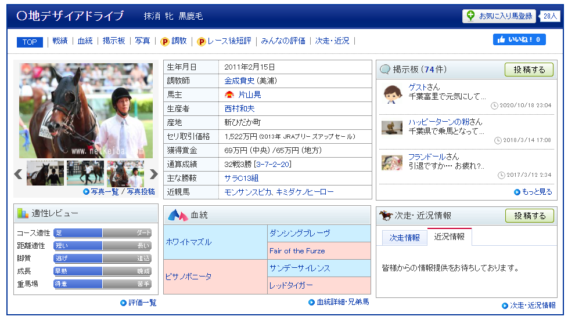This screenshot has width=568, height=320.
Task: Click the premium P icon beside 調教
Action: [165, 42]
